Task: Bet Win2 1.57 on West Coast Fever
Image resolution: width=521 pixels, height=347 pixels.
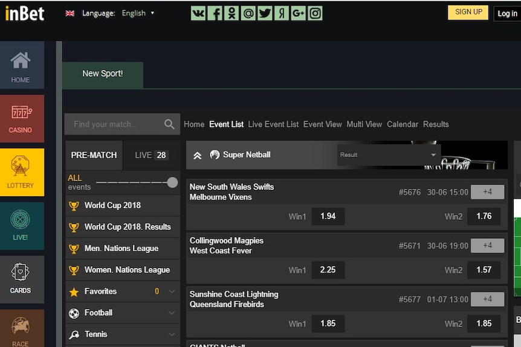Action: [x=484, y=270]
